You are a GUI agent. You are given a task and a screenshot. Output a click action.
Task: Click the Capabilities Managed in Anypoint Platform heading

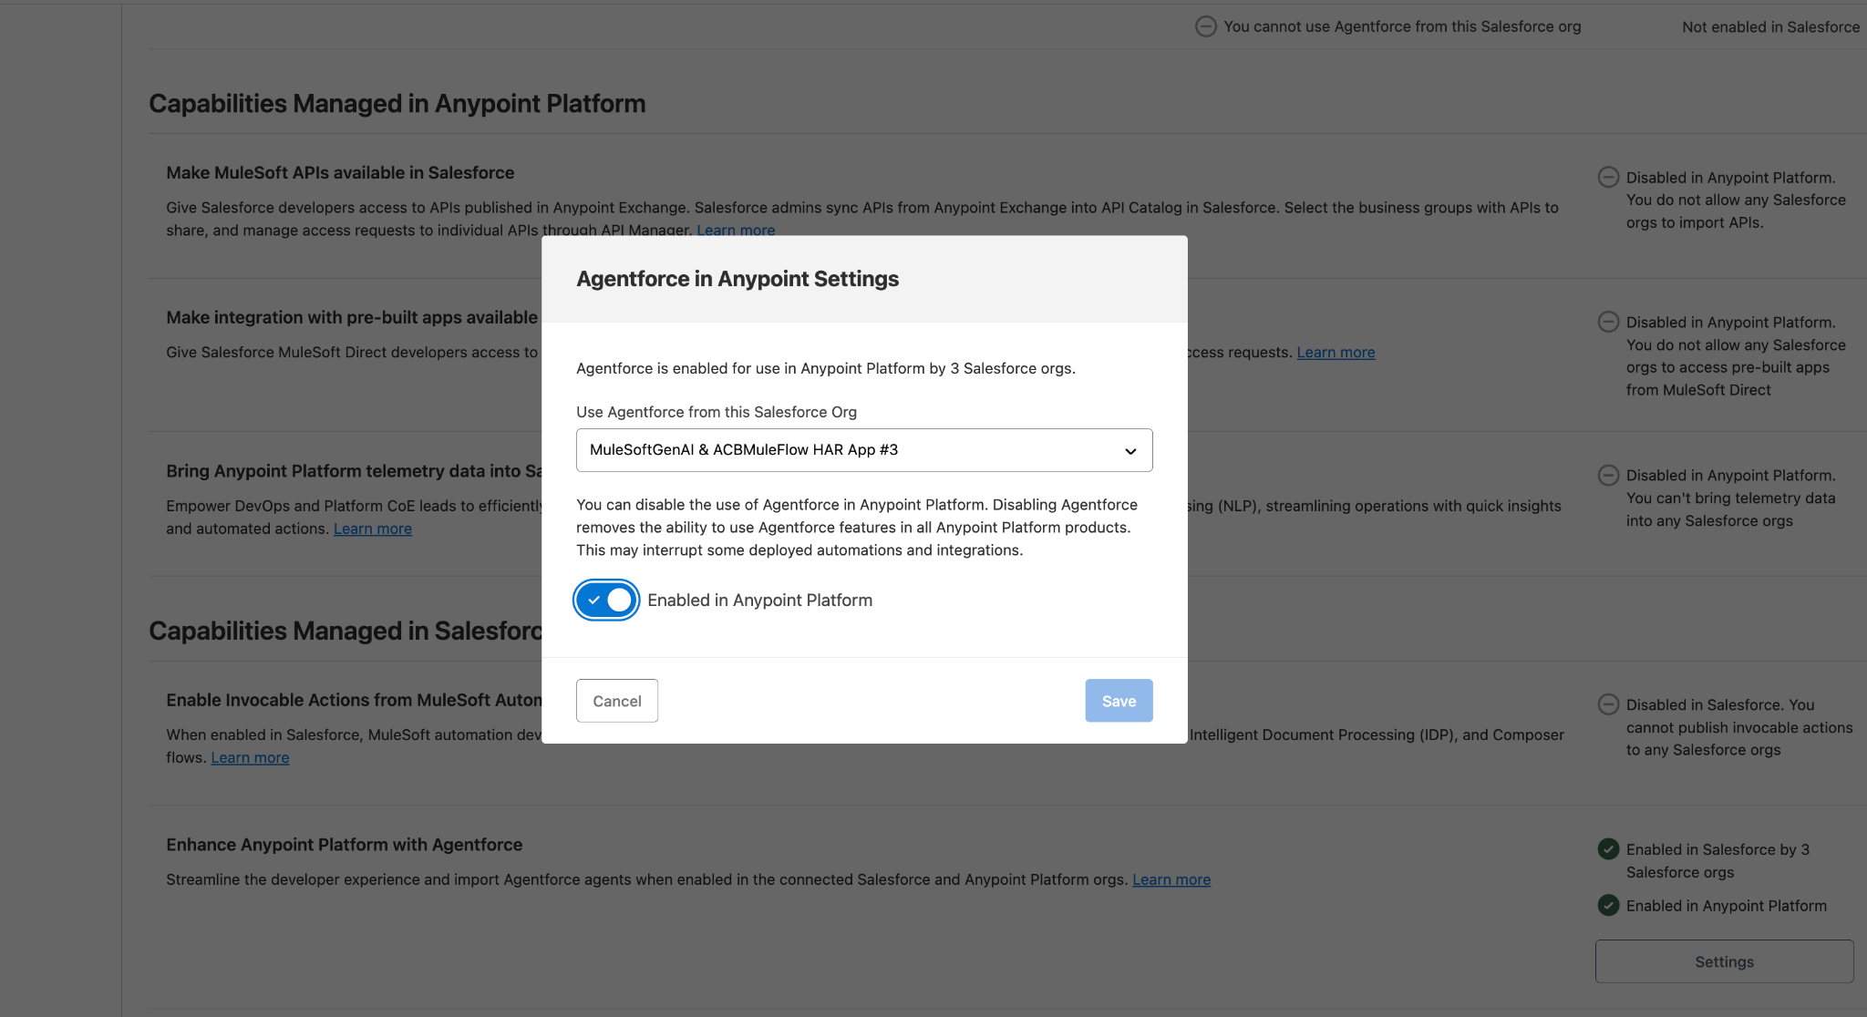coord(397,104)
